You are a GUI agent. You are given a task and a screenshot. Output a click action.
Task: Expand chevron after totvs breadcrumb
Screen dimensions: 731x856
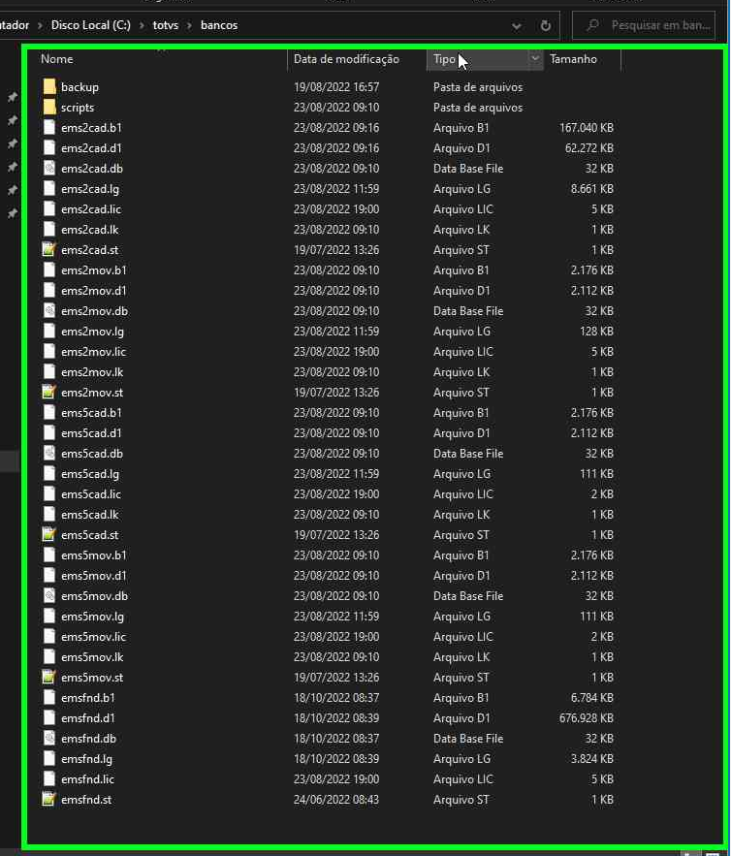(x=189, y=25)
